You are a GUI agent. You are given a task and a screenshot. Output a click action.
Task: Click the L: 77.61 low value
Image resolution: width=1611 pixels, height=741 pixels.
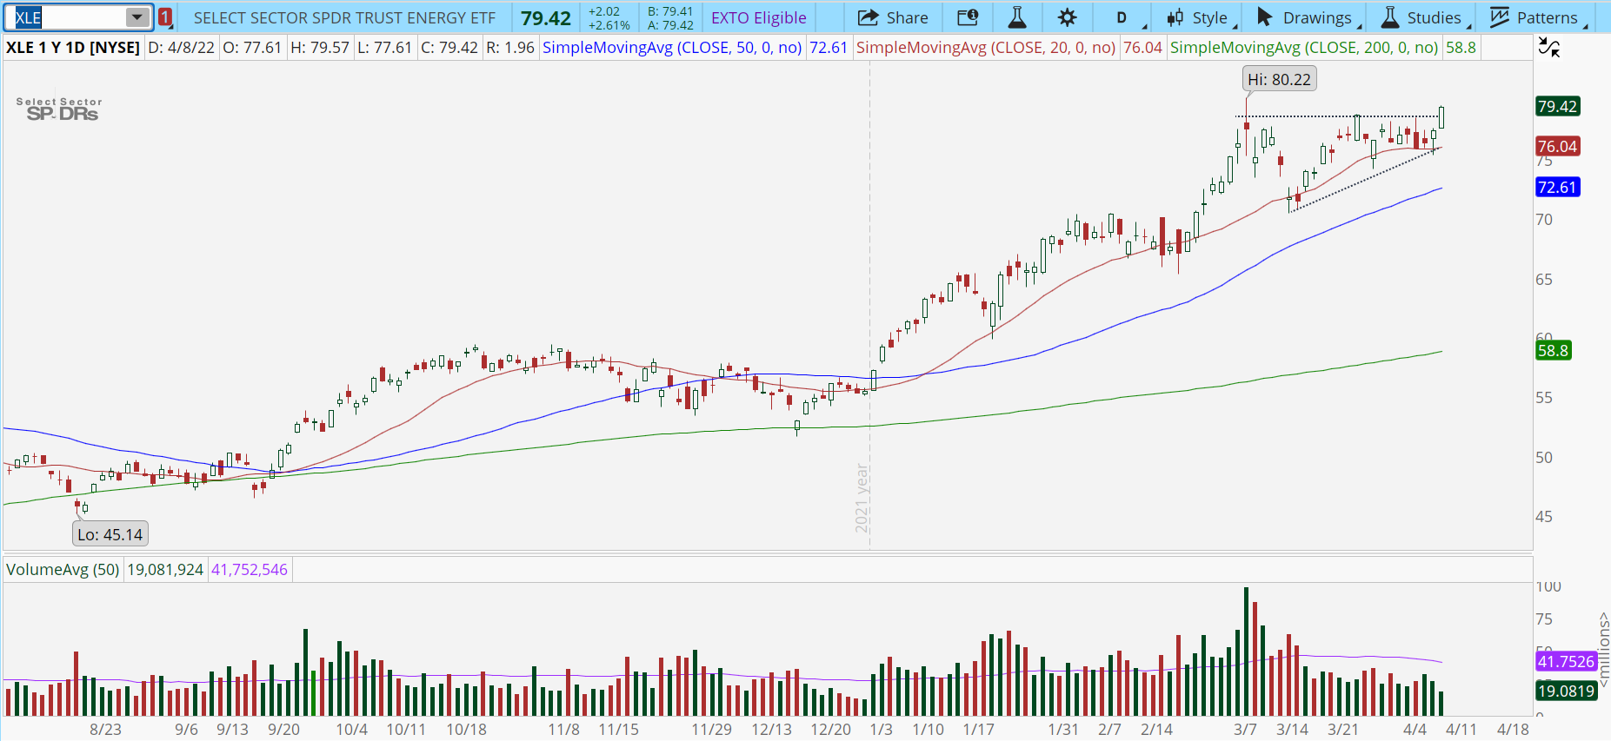click(384, 48)
